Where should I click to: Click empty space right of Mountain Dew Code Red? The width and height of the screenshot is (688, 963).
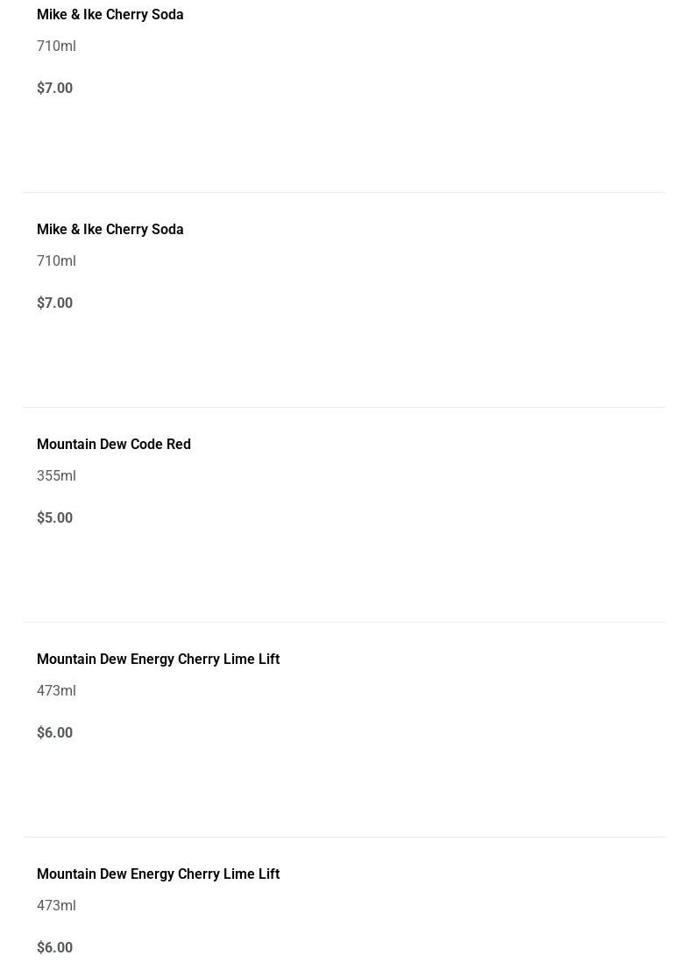[x=438, y=445]
